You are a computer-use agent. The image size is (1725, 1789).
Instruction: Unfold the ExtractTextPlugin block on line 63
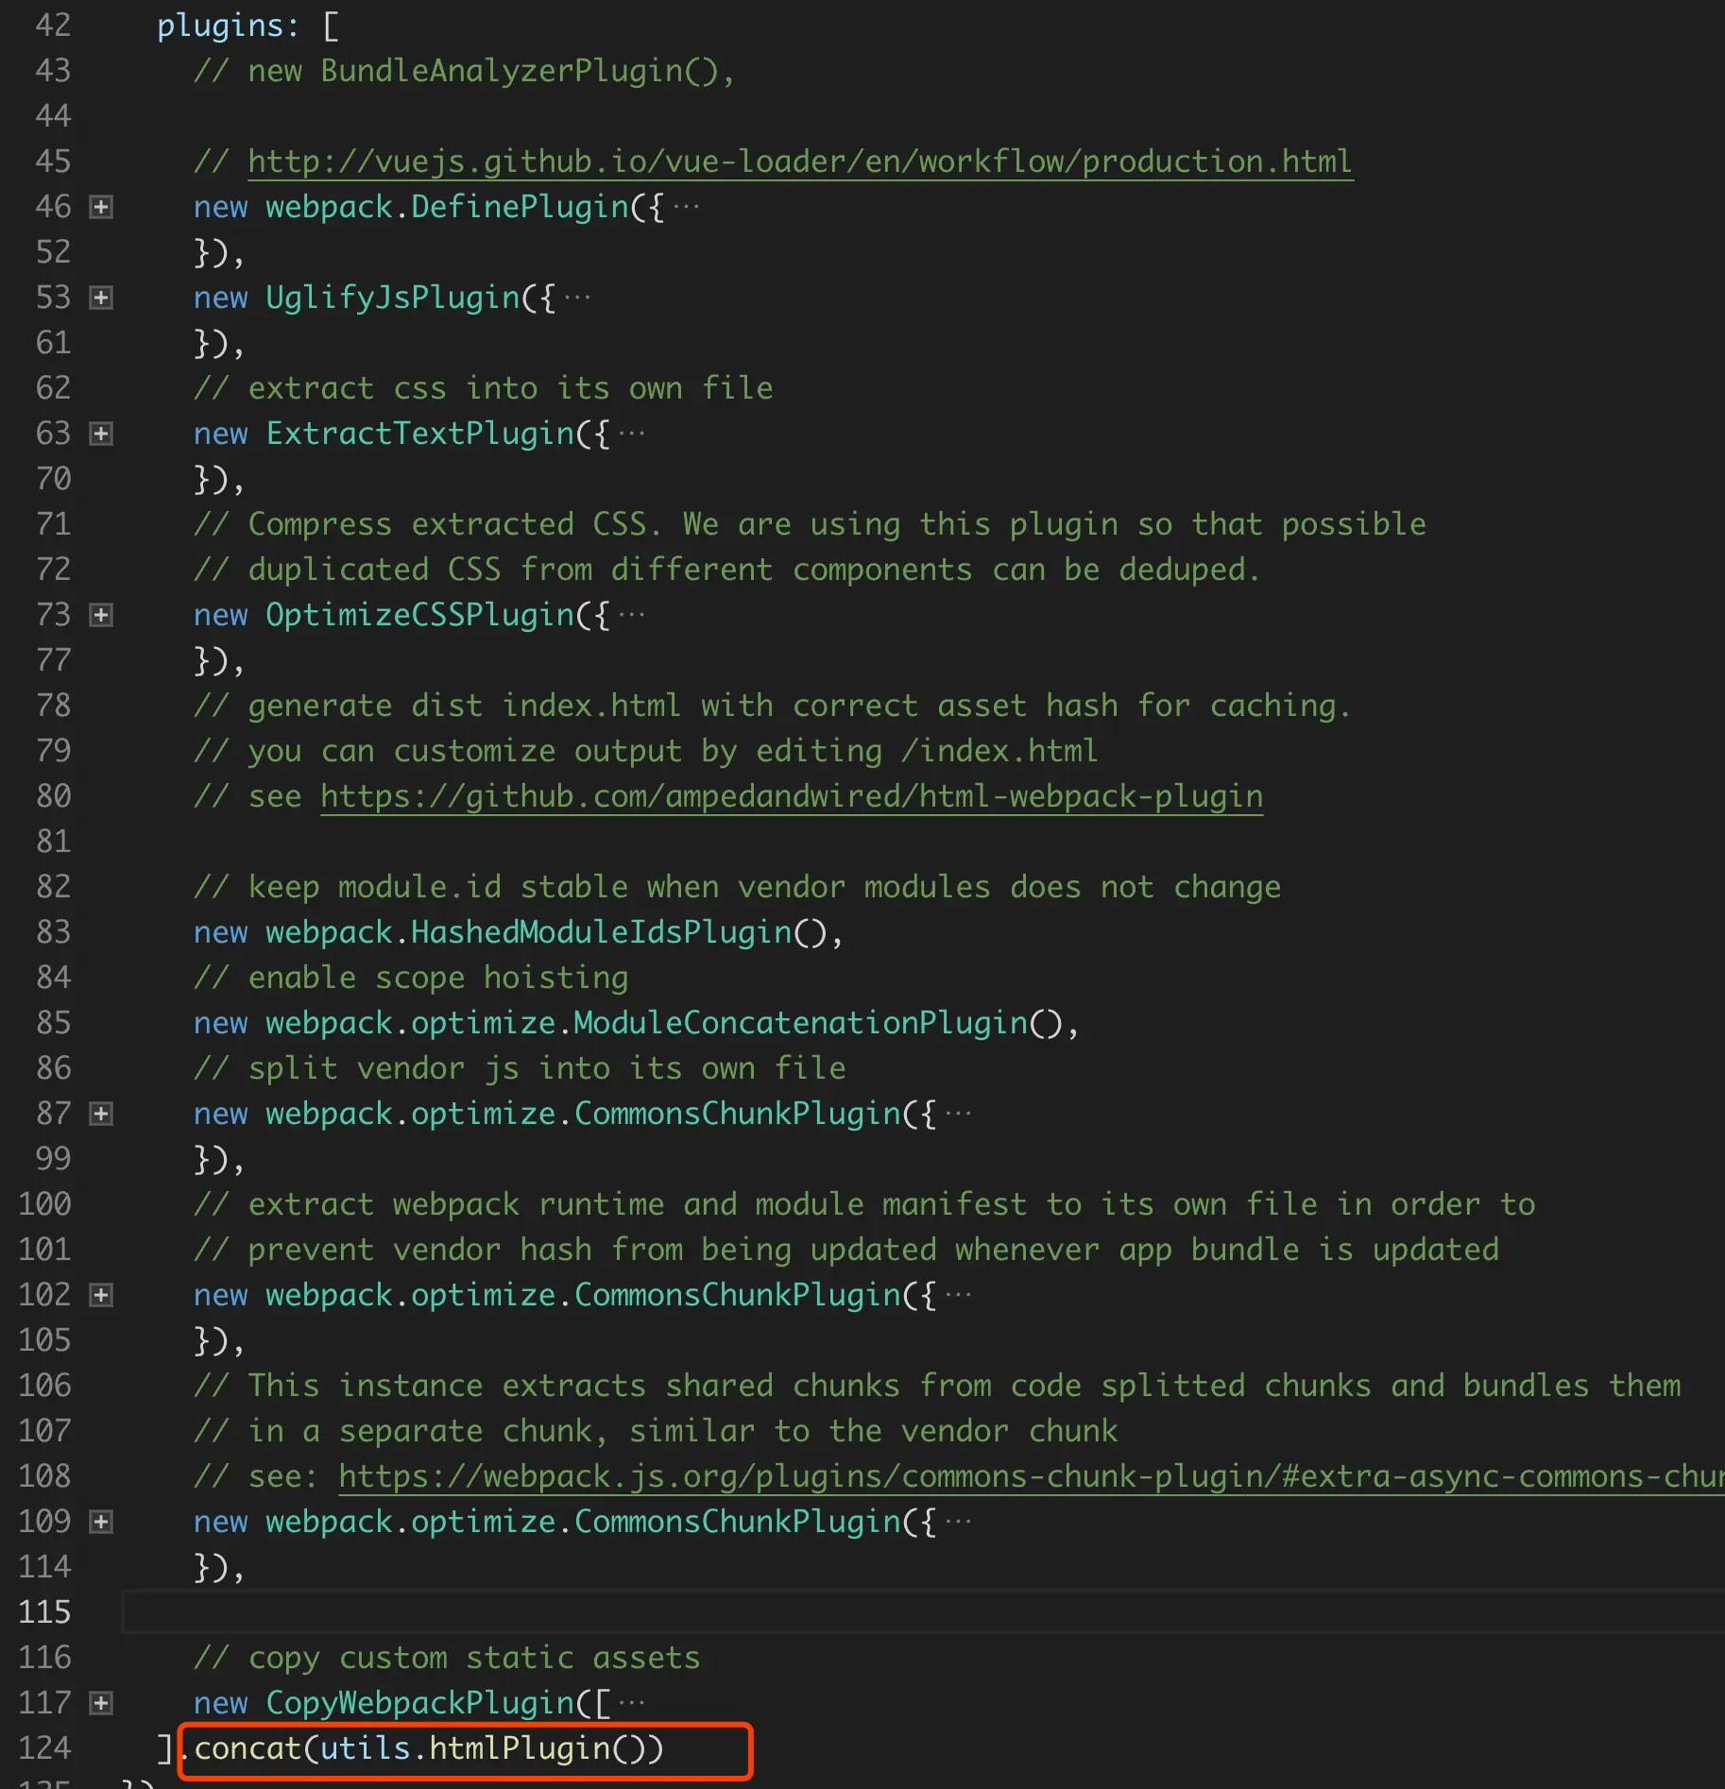point(101,434)
